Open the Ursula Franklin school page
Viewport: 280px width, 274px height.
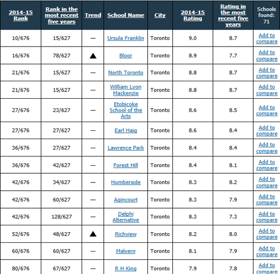[x=125, y=38]
